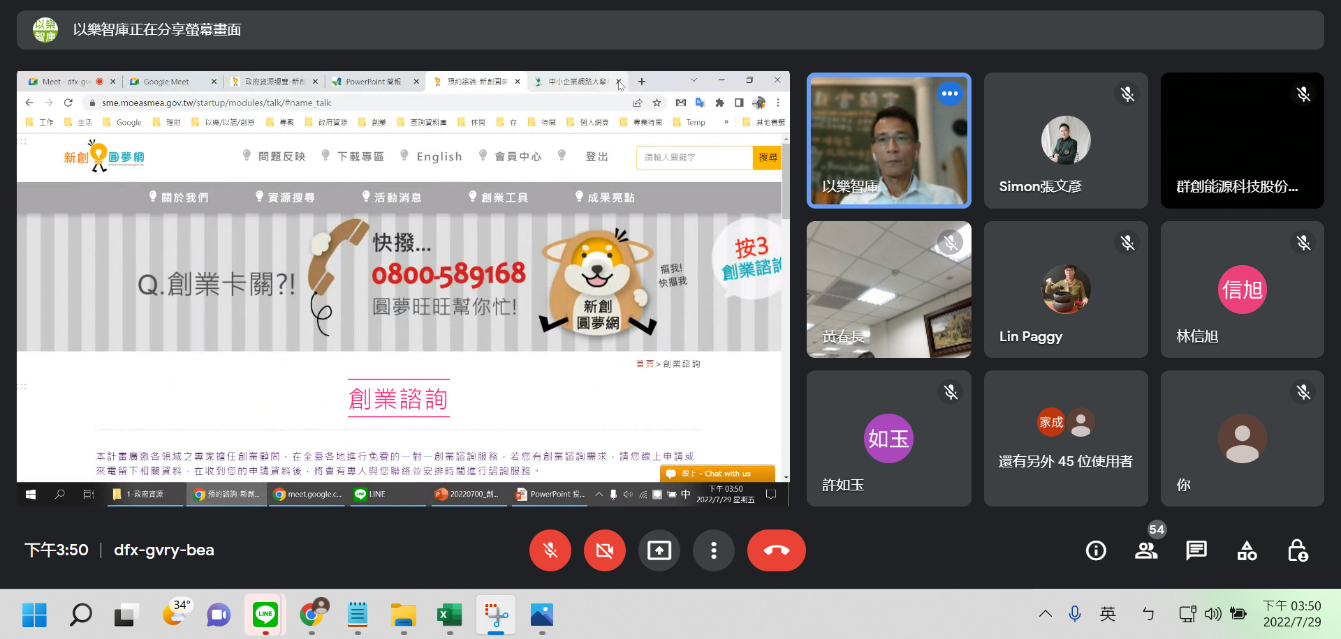Open the browser tab search chevron
The height and width of the screenshot is (639, 1341).
tap(694, 81)
